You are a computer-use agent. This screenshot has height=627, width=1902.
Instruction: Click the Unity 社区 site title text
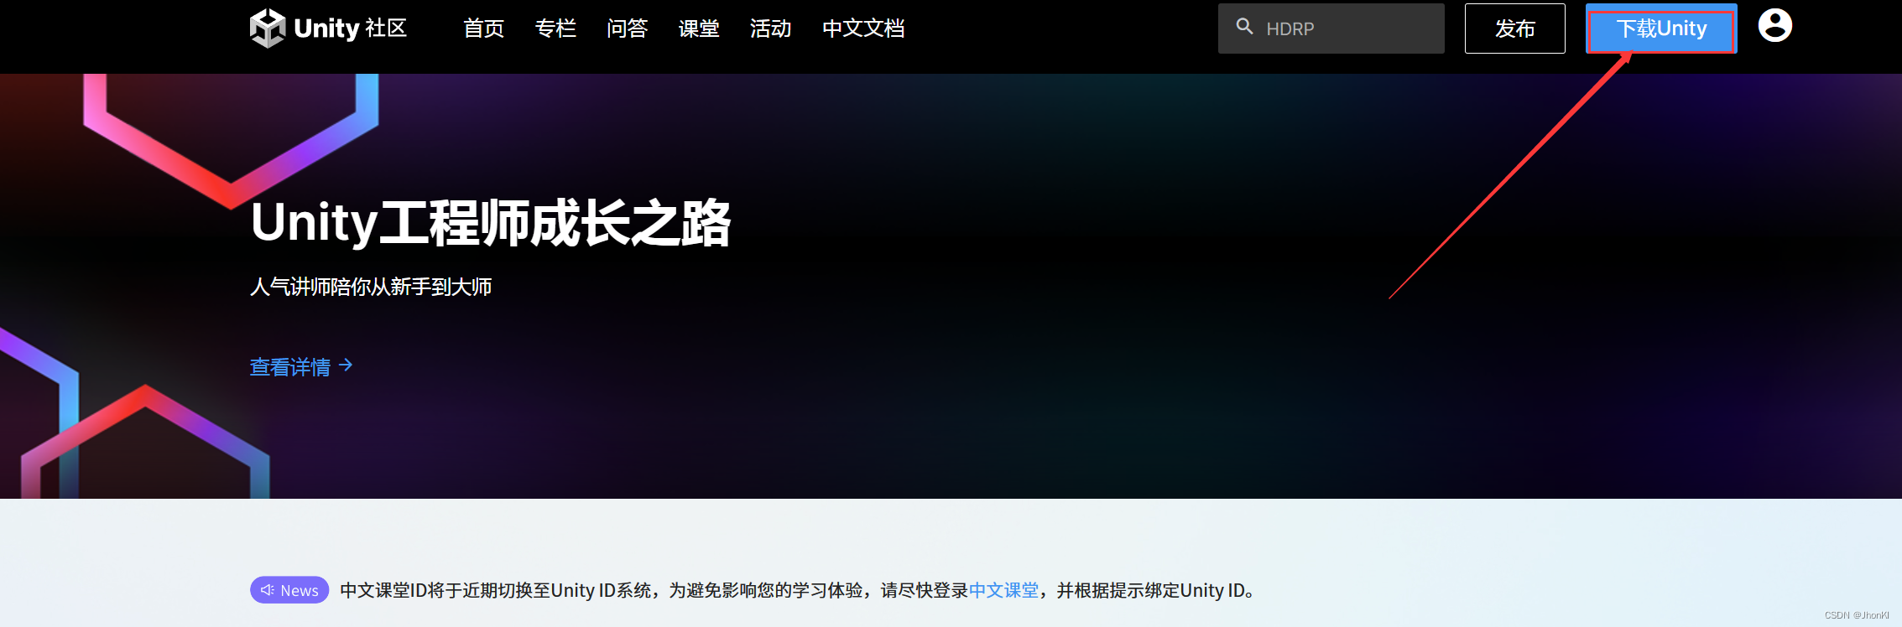(x=351, y=28)
